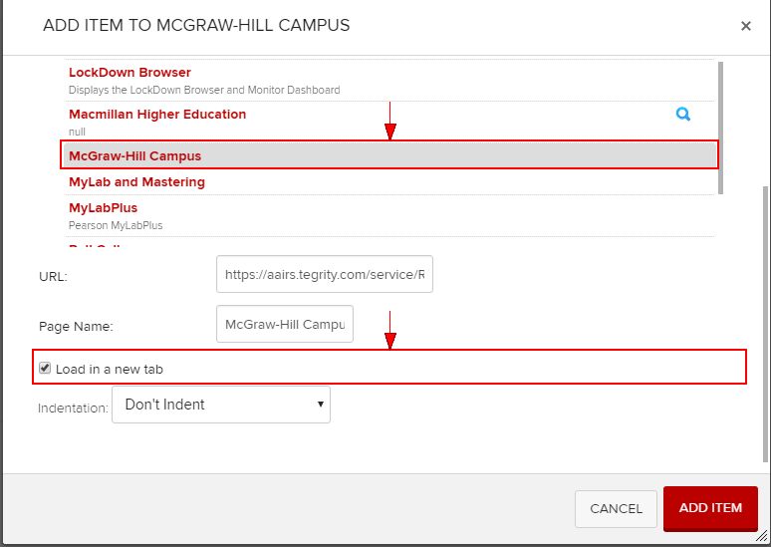
Task: Choose McGraw-Hill Campus in the list
Action: [388, 155]
